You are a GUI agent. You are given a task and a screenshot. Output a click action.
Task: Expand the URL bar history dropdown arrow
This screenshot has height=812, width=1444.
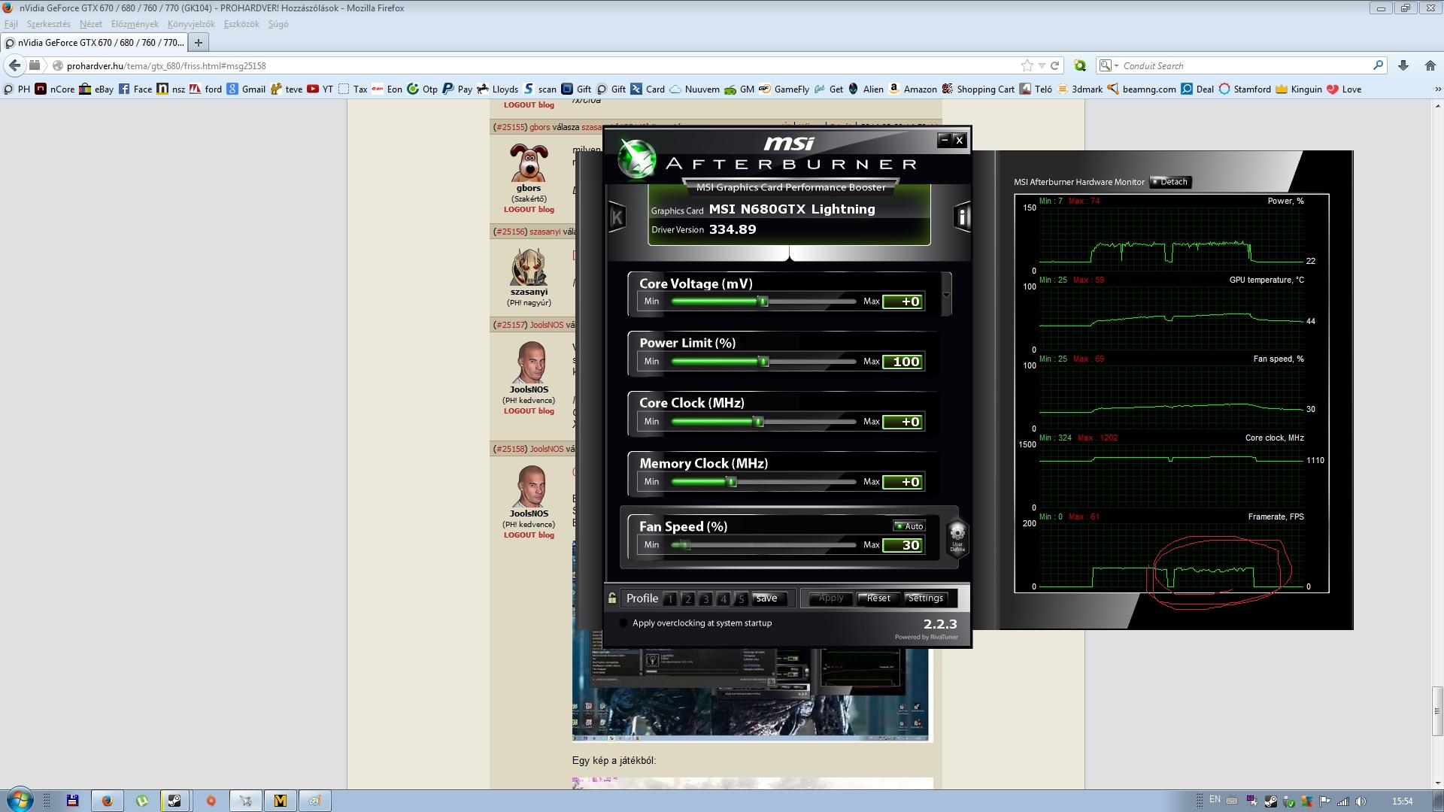(1042, 65)
